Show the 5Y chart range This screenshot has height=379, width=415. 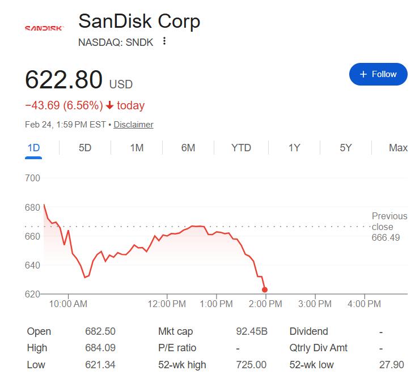coord(346,148)
